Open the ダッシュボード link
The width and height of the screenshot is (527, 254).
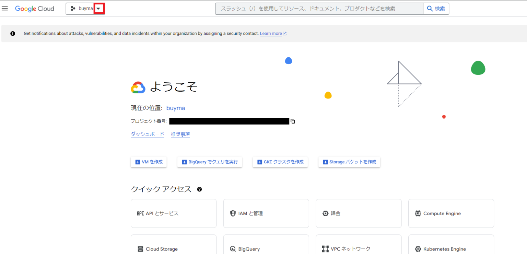147,134
